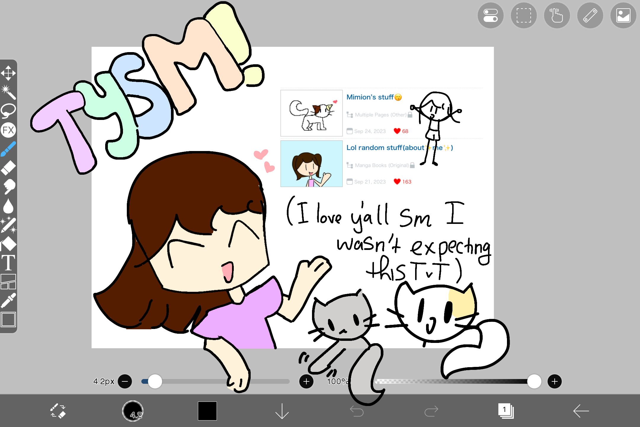Select the Move tool

click(9, 73)
